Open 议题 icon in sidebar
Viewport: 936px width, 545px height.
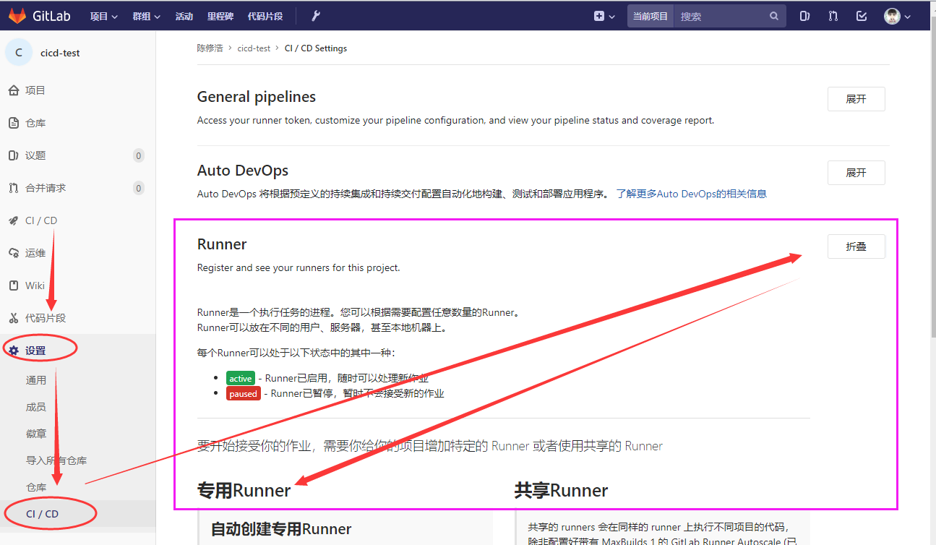tap(13, 155)
